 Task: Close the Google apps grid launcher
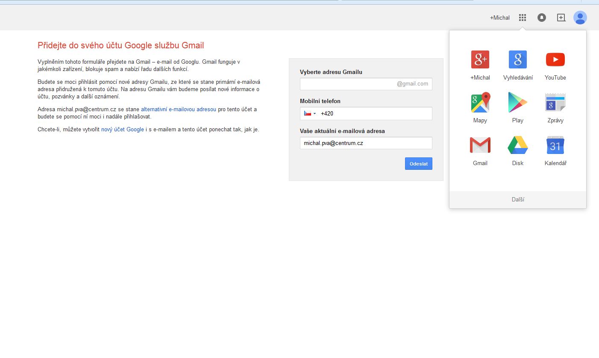pyautogui.click(x=523, y=18)
